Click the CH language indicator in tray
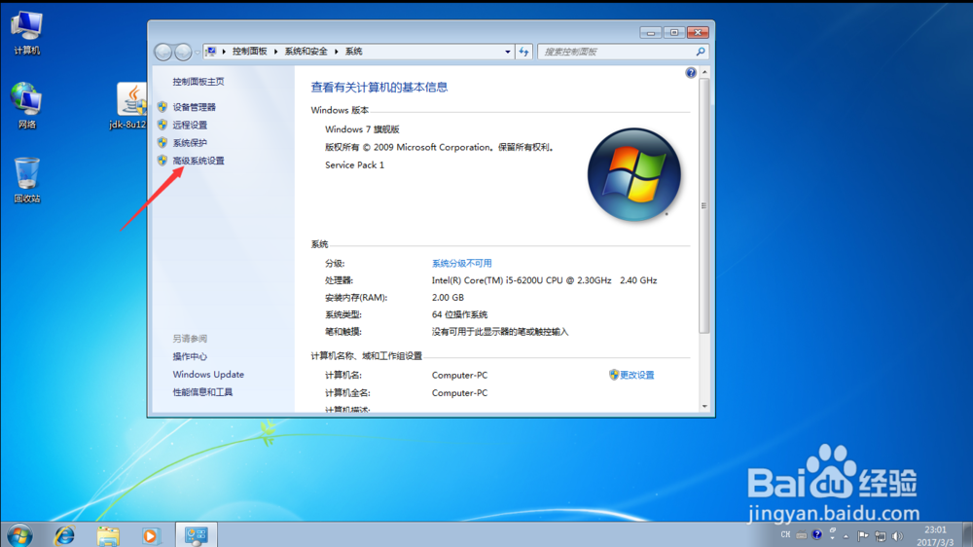 click(x=785, y=534)
